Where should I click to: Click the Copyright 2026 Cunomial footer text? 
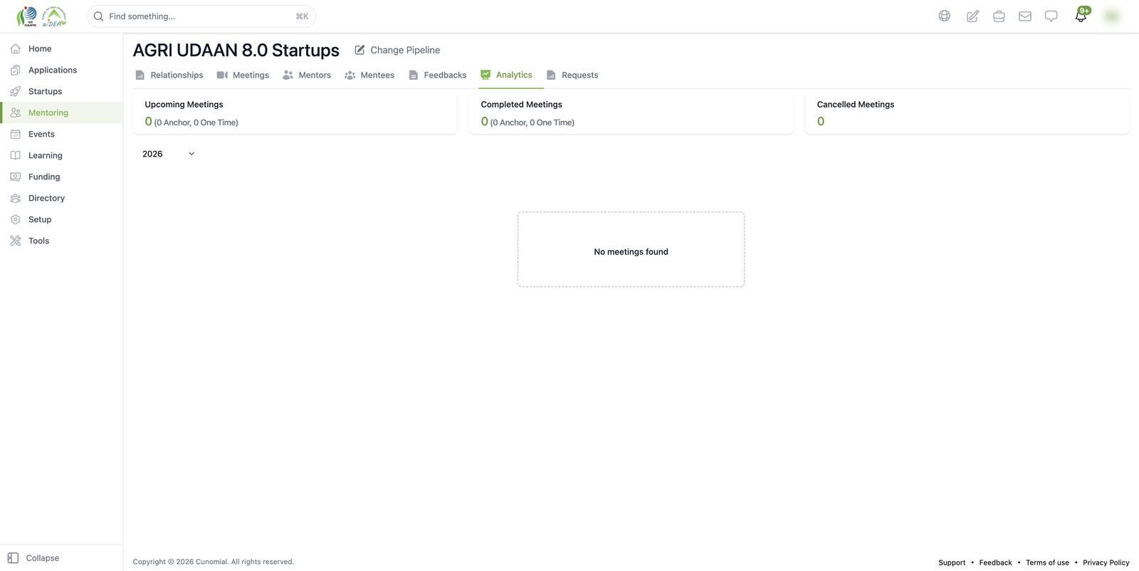[x=214, y=562]
